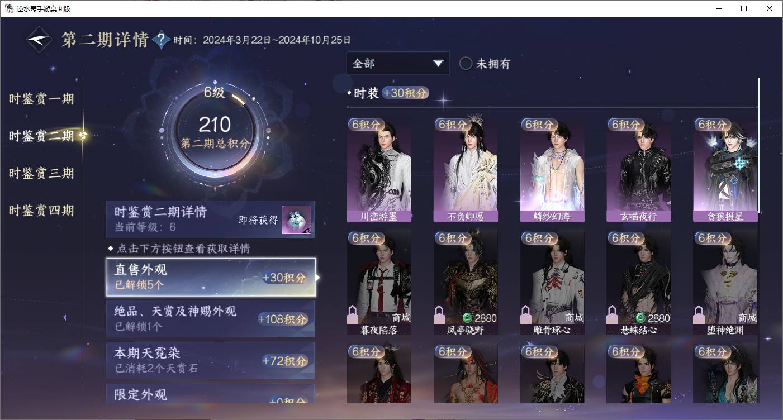Toggle the 未拥有 filter option
Viewport: 783px width, 420px height.
pyautogui.click(x=484, y=64)
